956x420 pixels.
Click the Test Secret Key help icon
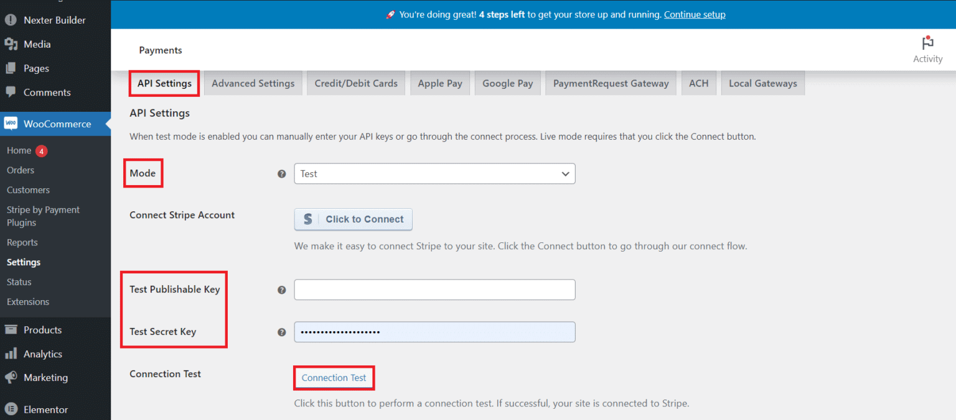point(281,332)
